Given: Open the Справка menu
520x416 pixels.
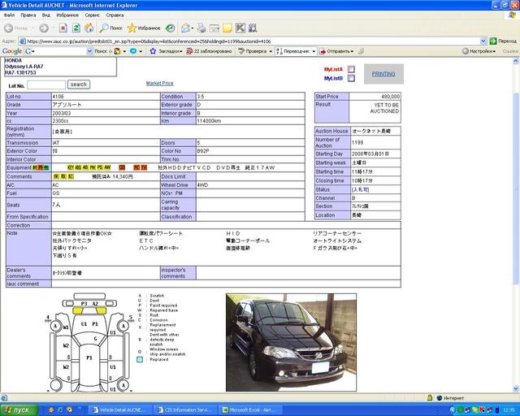Looking at the screenshot, I should pos(115,15).
